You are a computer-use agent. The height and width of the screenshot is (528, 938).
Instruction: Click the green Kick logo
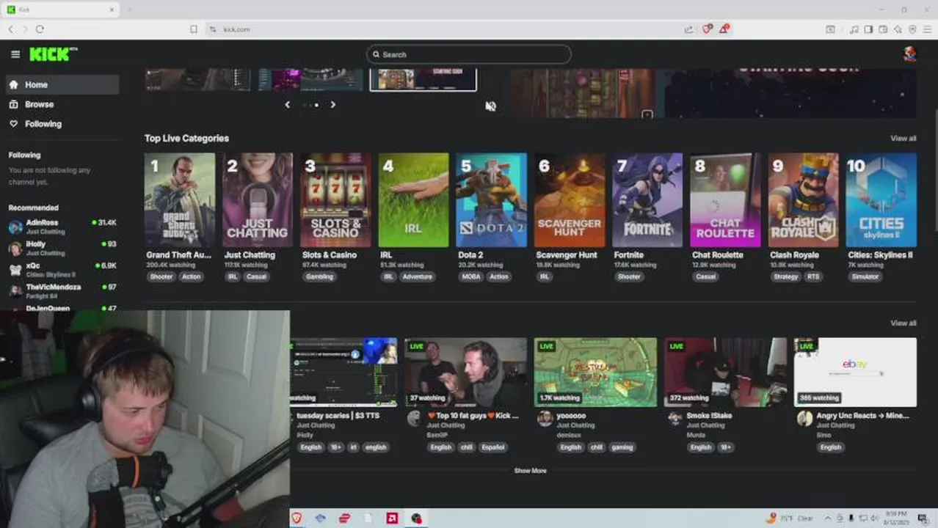(53, 54)
